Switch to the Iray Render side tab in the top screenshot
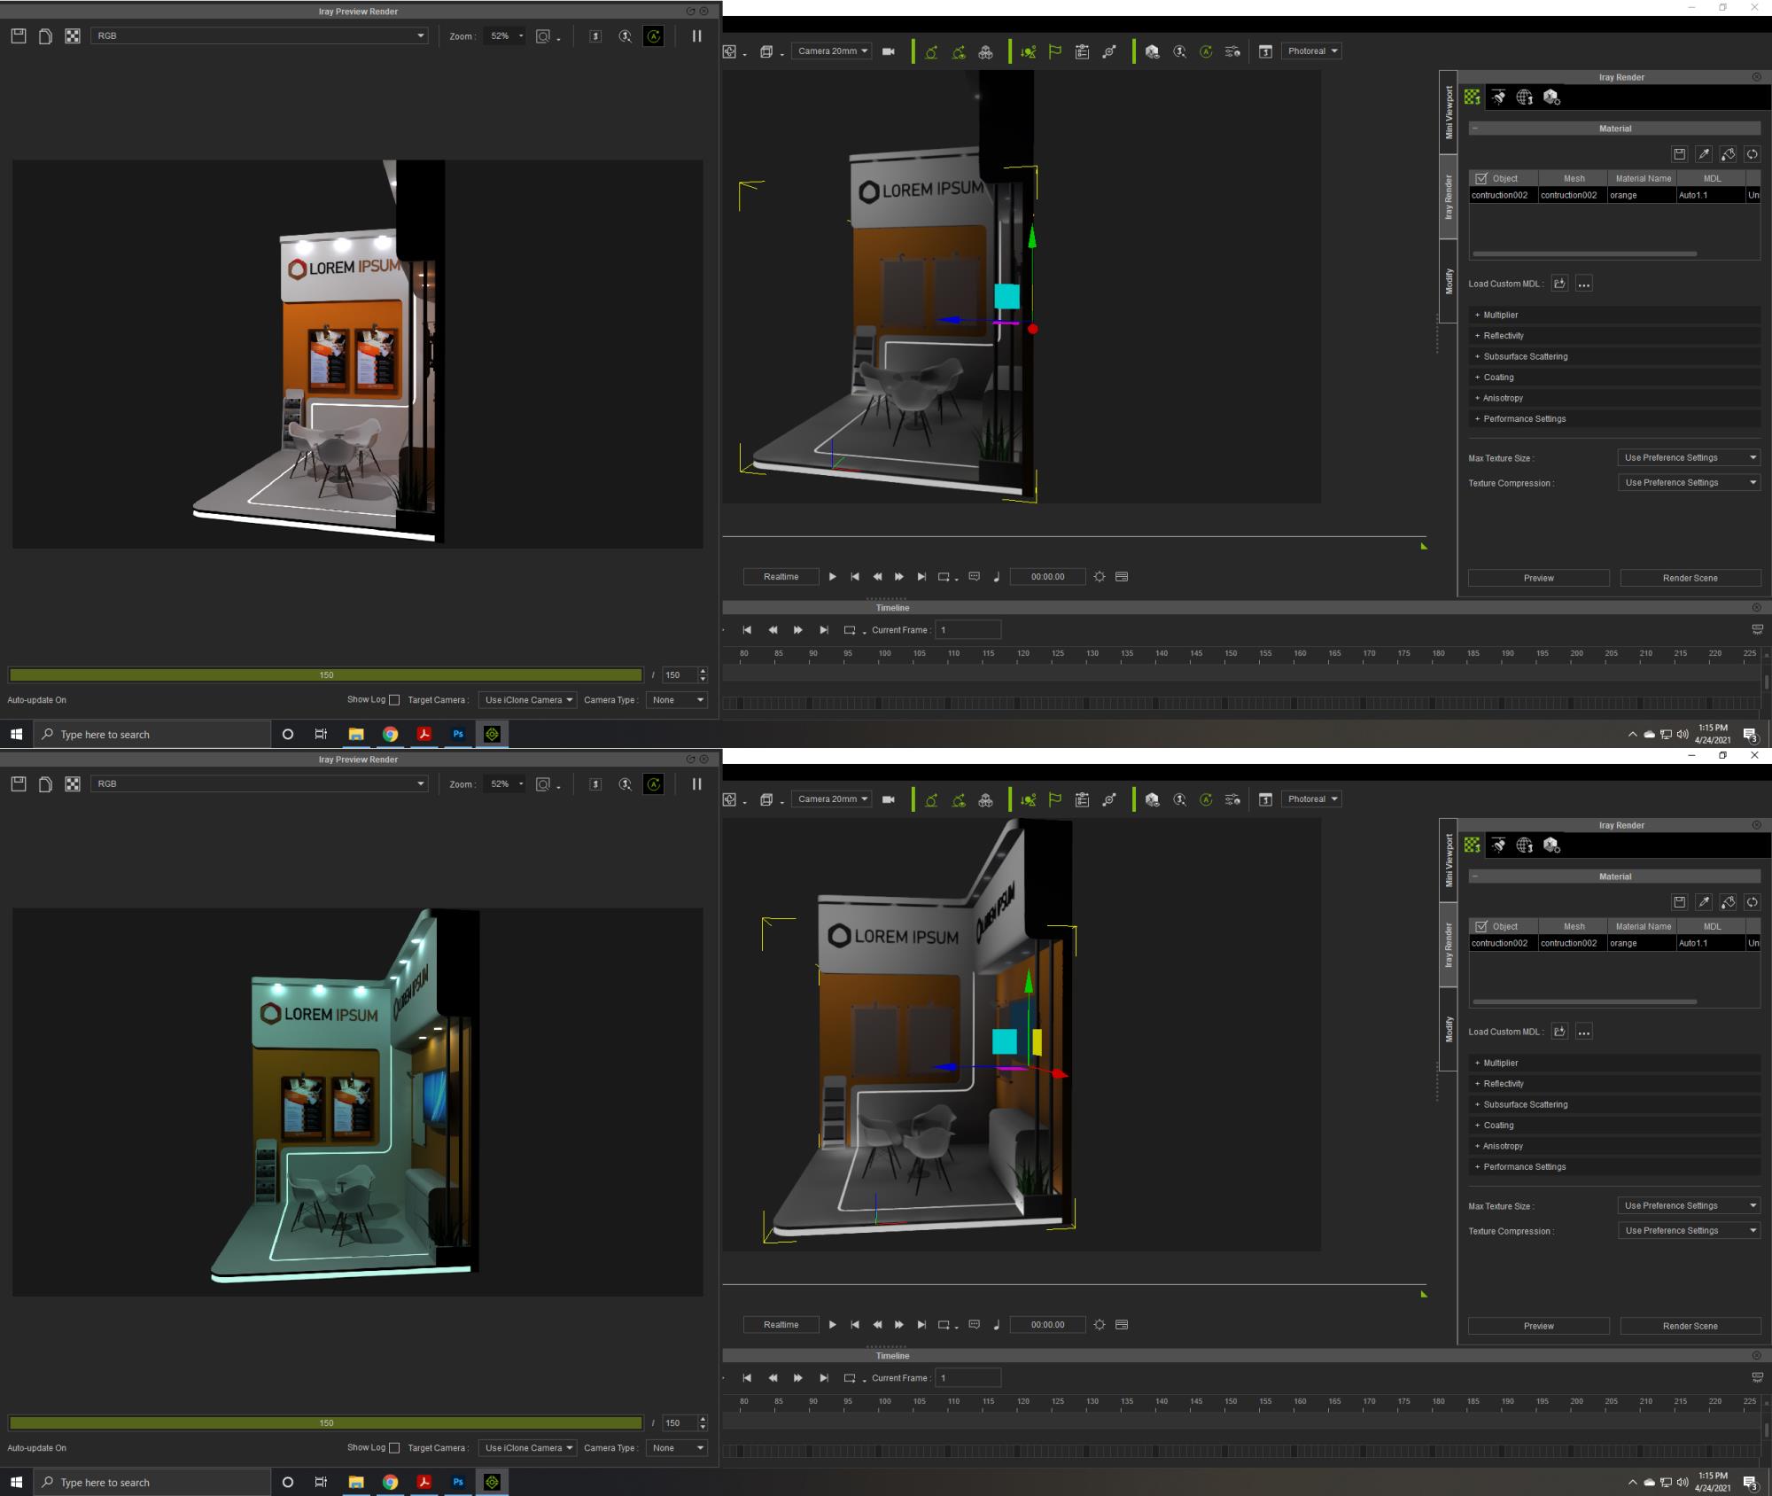 pyautogui.click(x=1449, y=197)
